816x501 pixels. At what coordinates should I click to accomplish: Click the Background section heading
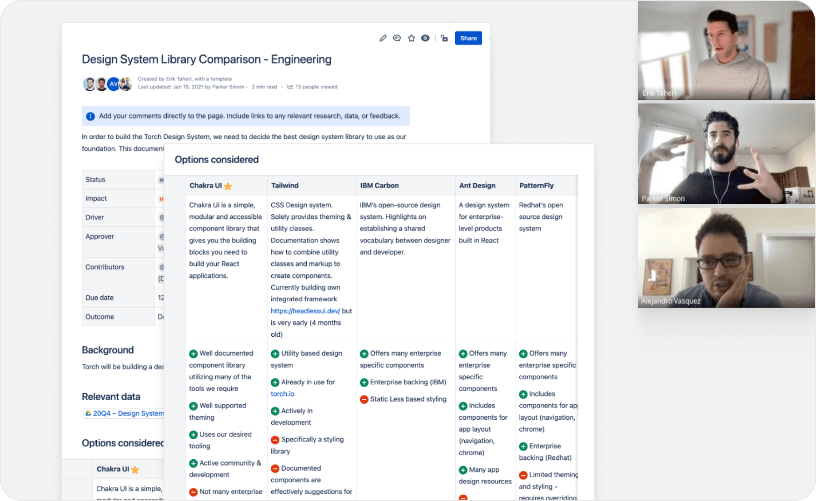coord(108,350)
